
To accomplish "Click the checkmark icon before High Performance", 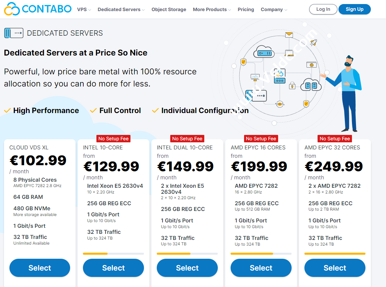I will (7, 110).
